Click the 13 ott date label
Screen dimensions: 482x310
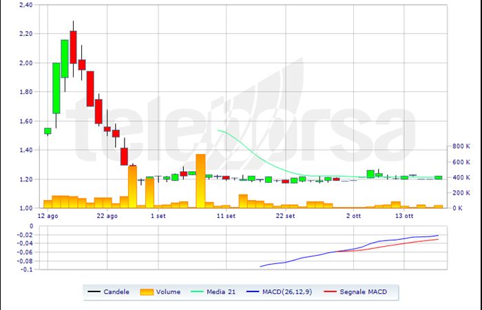pyautogui.click(x=404, y=216)
